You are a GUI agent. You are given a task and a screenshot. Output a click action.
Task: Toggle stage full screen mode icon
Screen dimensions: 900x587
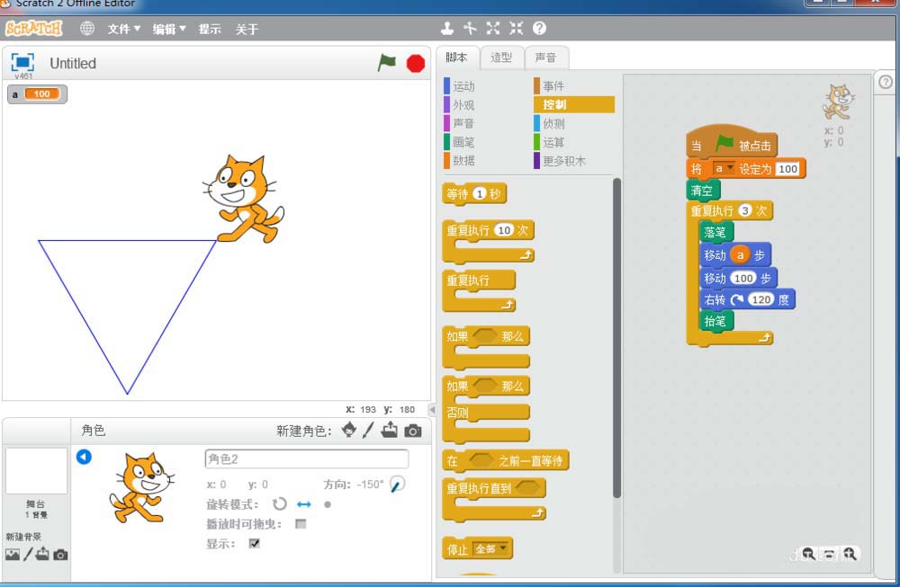pos(23,62)
